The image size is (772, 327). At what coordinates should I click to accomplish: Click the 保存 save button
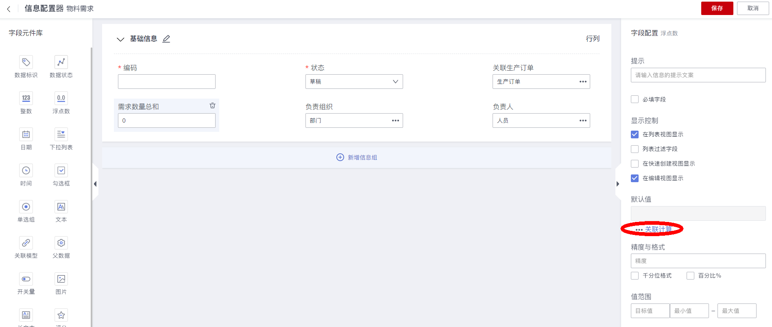pos(717,8)
